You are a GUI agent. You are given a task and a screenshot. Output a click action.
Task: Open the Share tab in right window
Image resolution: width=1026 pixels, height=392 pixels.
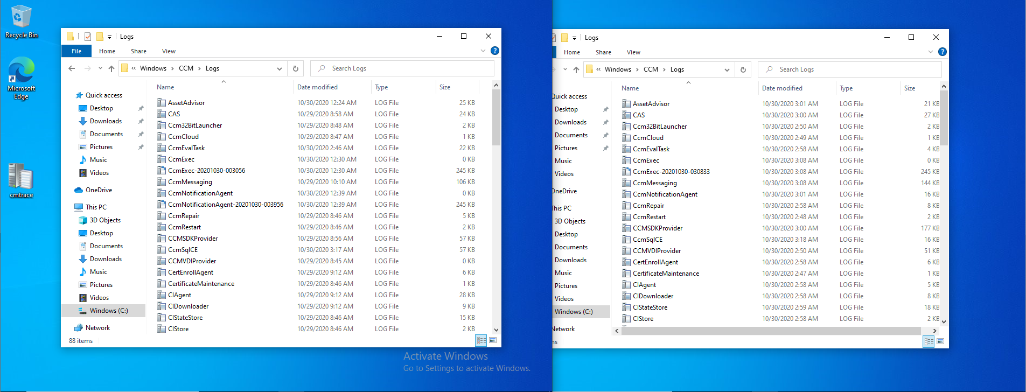click(603, 52)
